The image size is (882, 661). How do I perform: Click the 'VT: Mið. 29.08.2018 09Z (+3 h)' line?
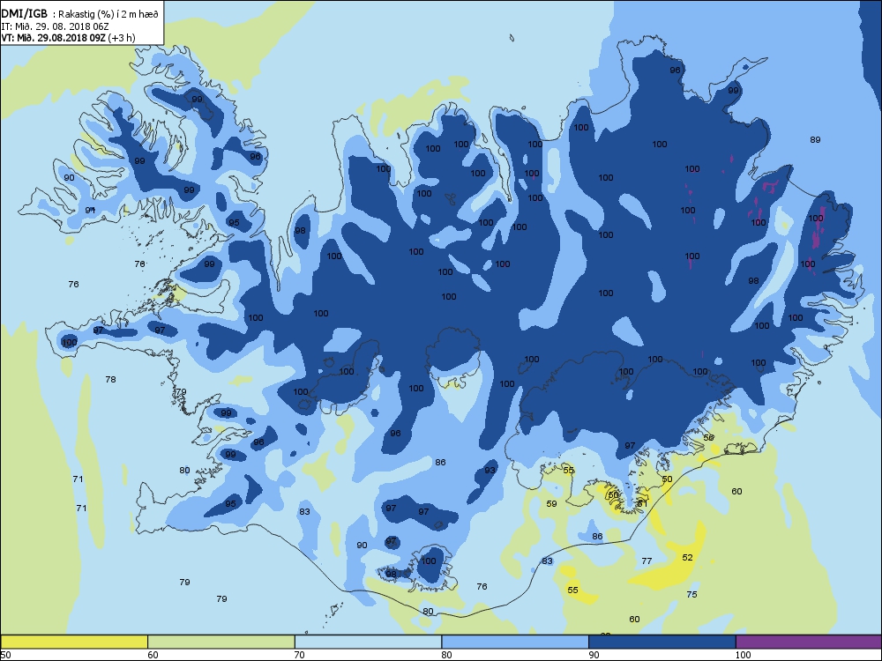(68, 38)
